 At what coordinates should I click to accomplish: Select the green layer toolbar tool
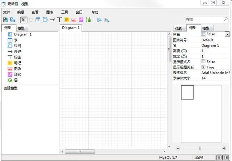[x=88, y=20]
